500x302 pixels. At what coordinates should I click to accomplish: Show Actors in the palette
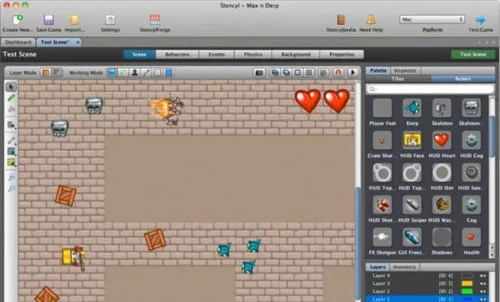click(x=463, y=79)
